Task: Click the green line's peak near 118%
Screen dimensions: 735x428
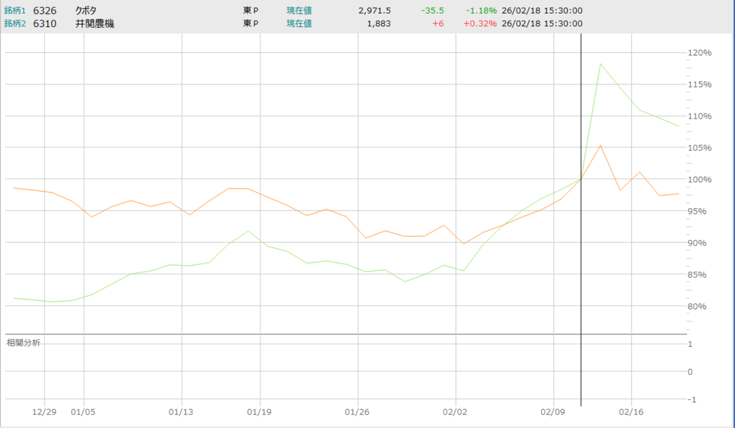Action: (600, 64)
